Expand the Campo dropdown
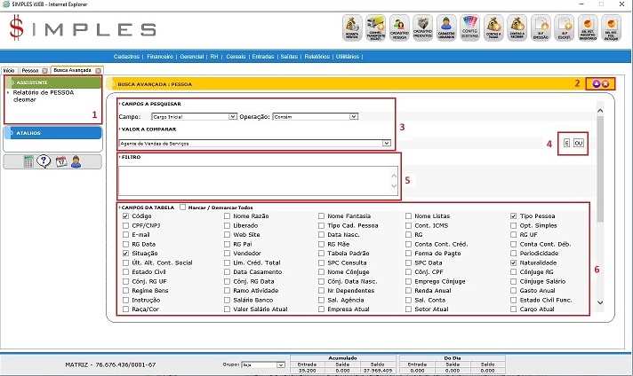 click(232, 116)
